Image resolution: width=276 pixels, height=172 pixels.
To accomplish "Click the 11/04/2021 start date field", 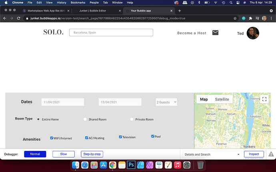I will point(63,102).
